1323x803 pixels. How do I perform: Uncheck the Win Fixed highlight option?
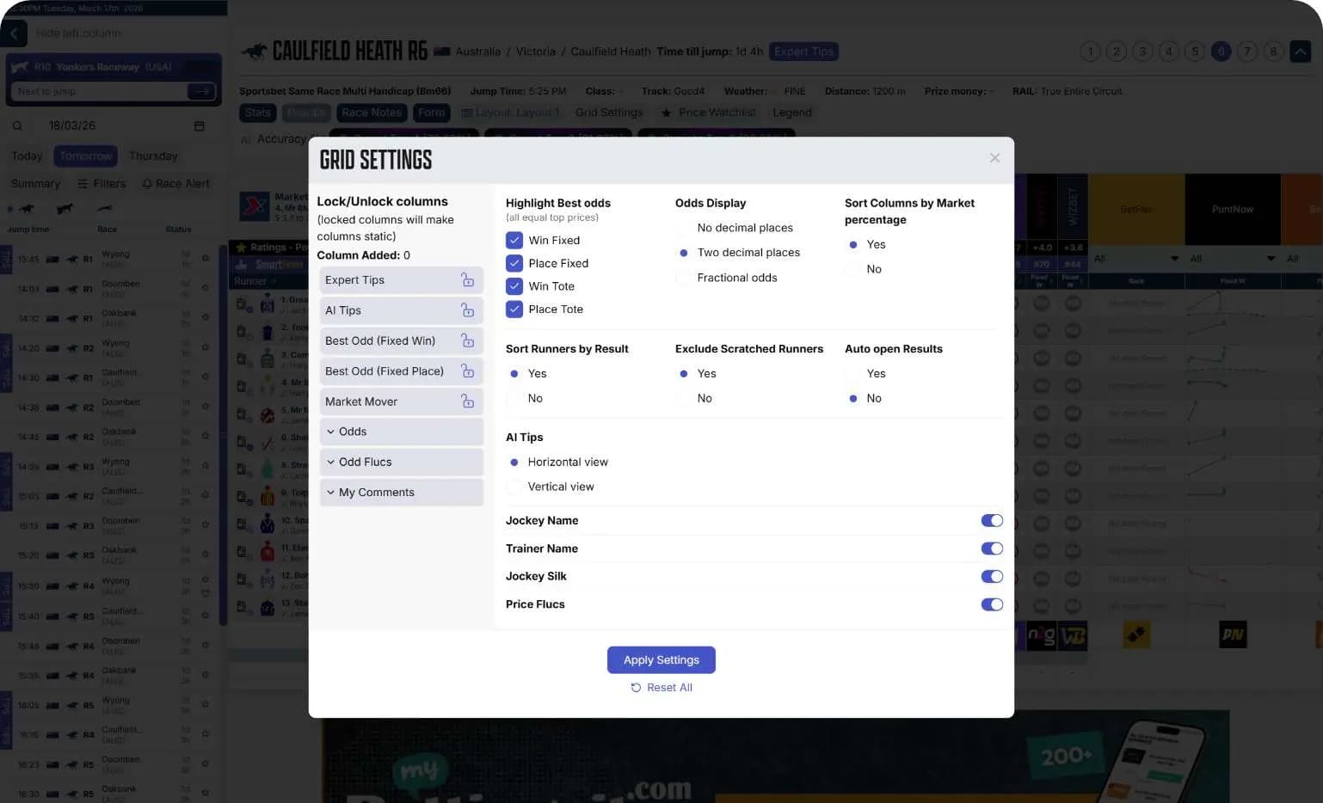514,240
